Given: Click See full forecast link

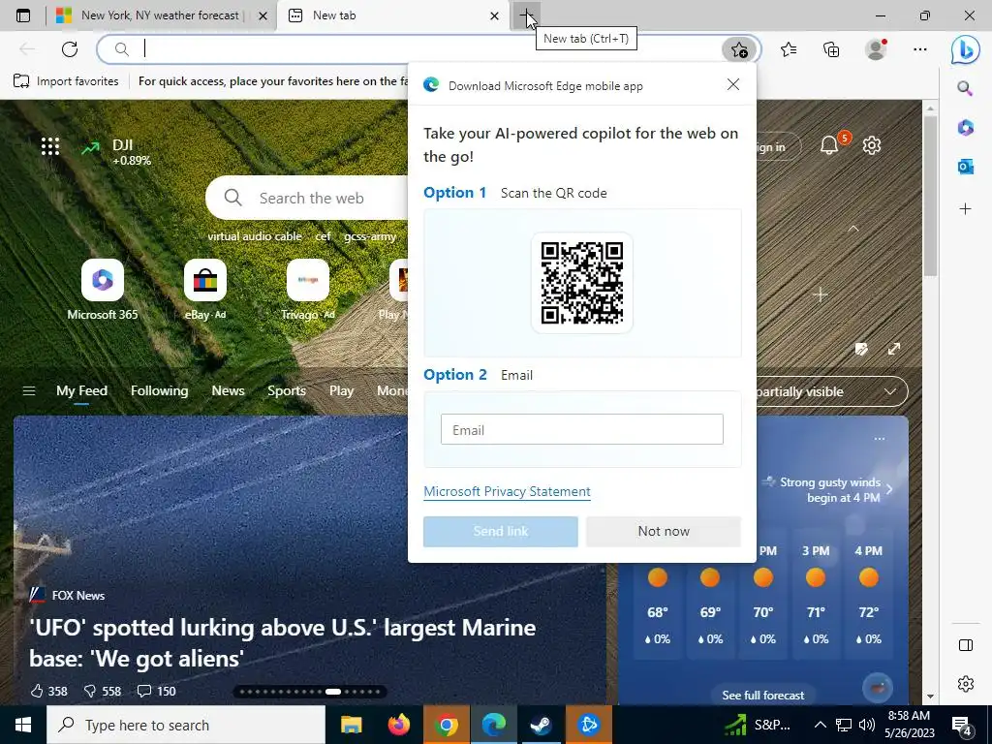Looking at the screenshot, I should click(x=763, y=695).
